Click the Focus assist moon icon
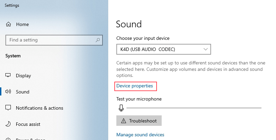276x140 pixels. click(8, 124)
